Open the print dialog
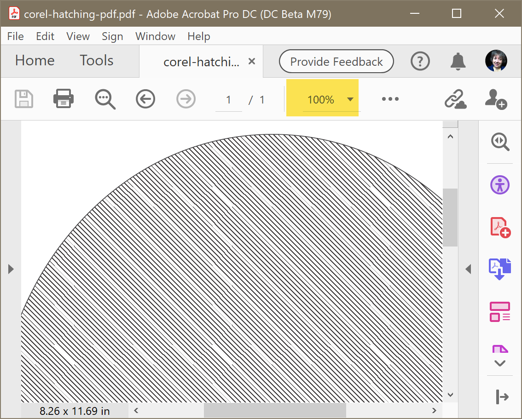This screenshot has height=419, width=522. (64, 98)
